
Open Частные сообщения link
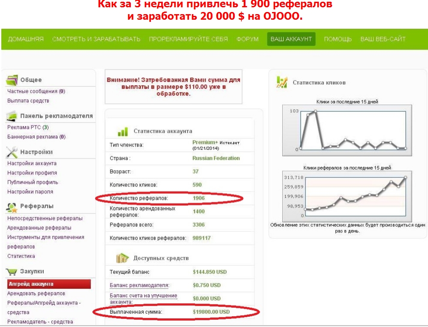[36, 91]
